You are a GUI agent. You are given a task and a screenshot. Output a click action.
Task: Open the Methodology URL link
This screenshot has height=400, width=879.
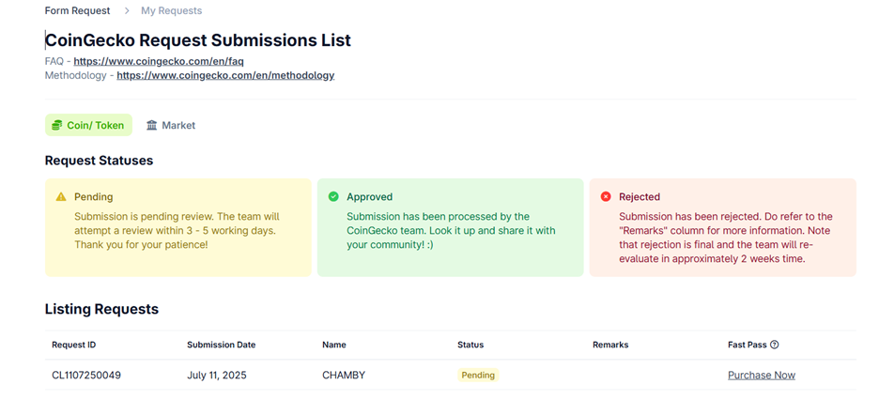pos(225,75)
